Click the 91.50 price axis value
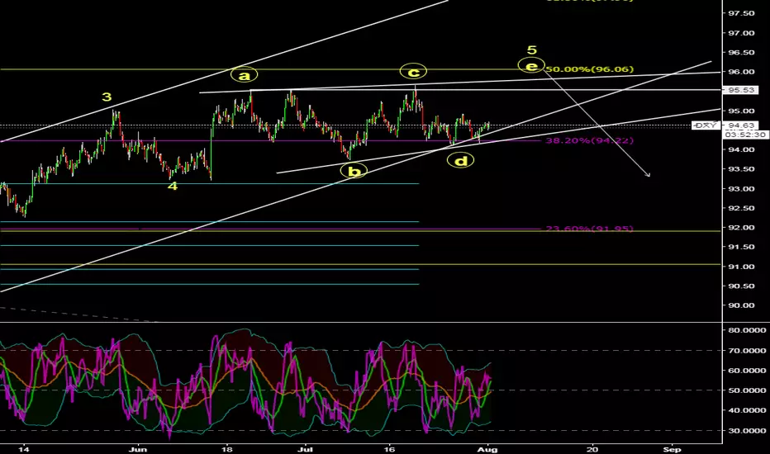 [741, 247]
